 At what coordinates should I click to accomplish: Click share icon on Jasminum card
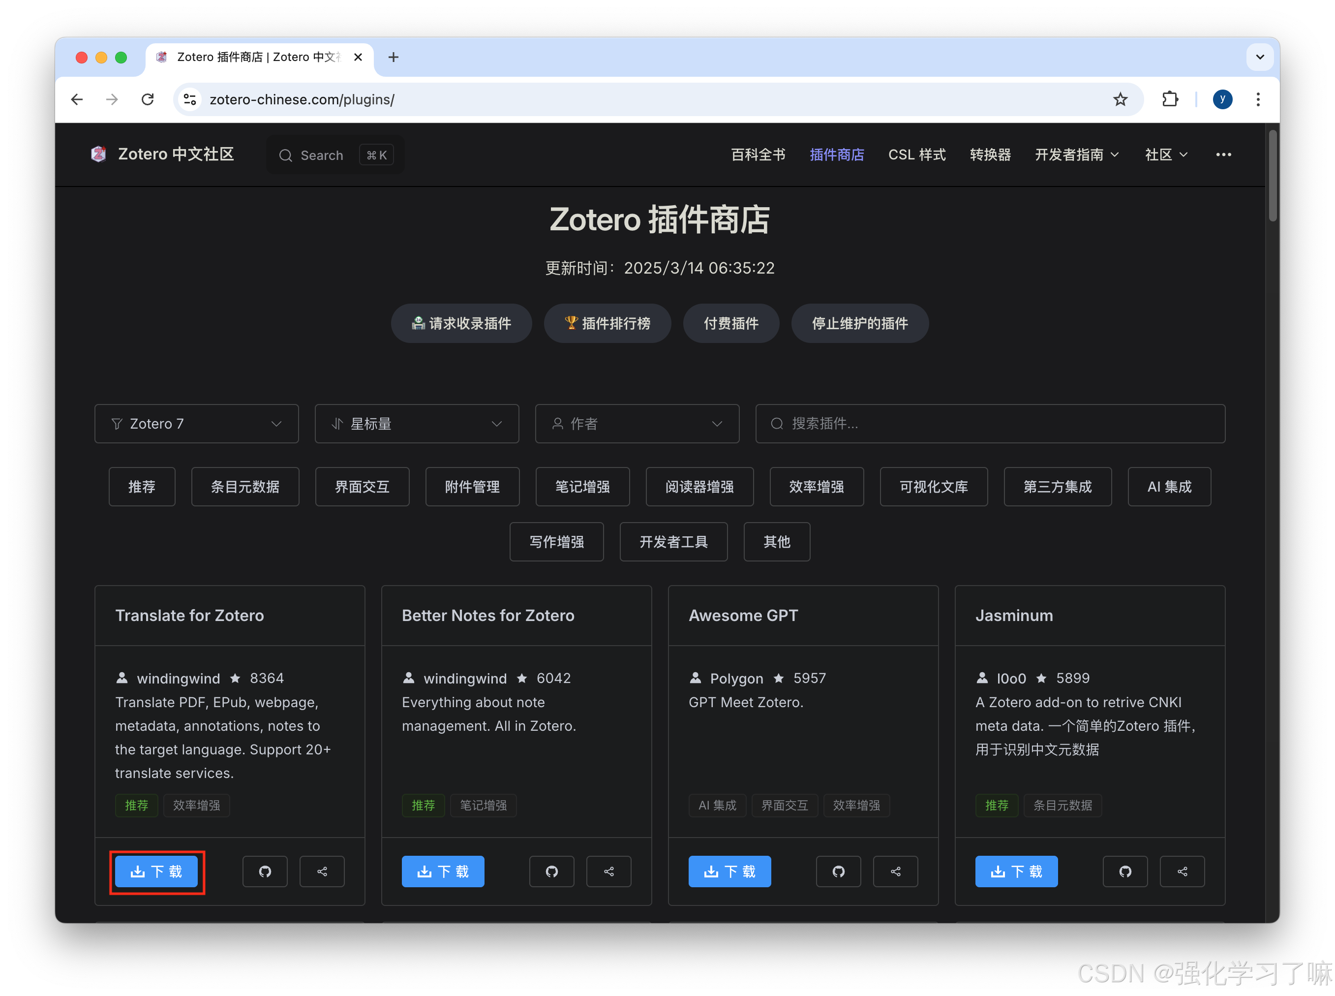pyautogui.click(x=1182, y=871)
